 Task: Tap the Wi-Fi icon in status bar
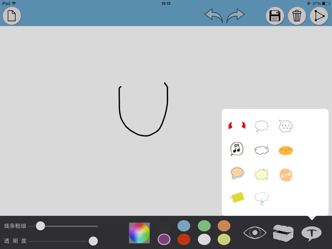(x=14, y=3)
